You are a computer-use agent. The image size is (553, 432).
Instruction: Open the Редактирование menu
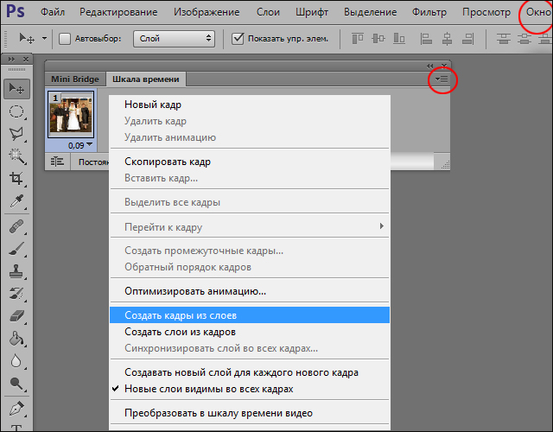point(118,12)
